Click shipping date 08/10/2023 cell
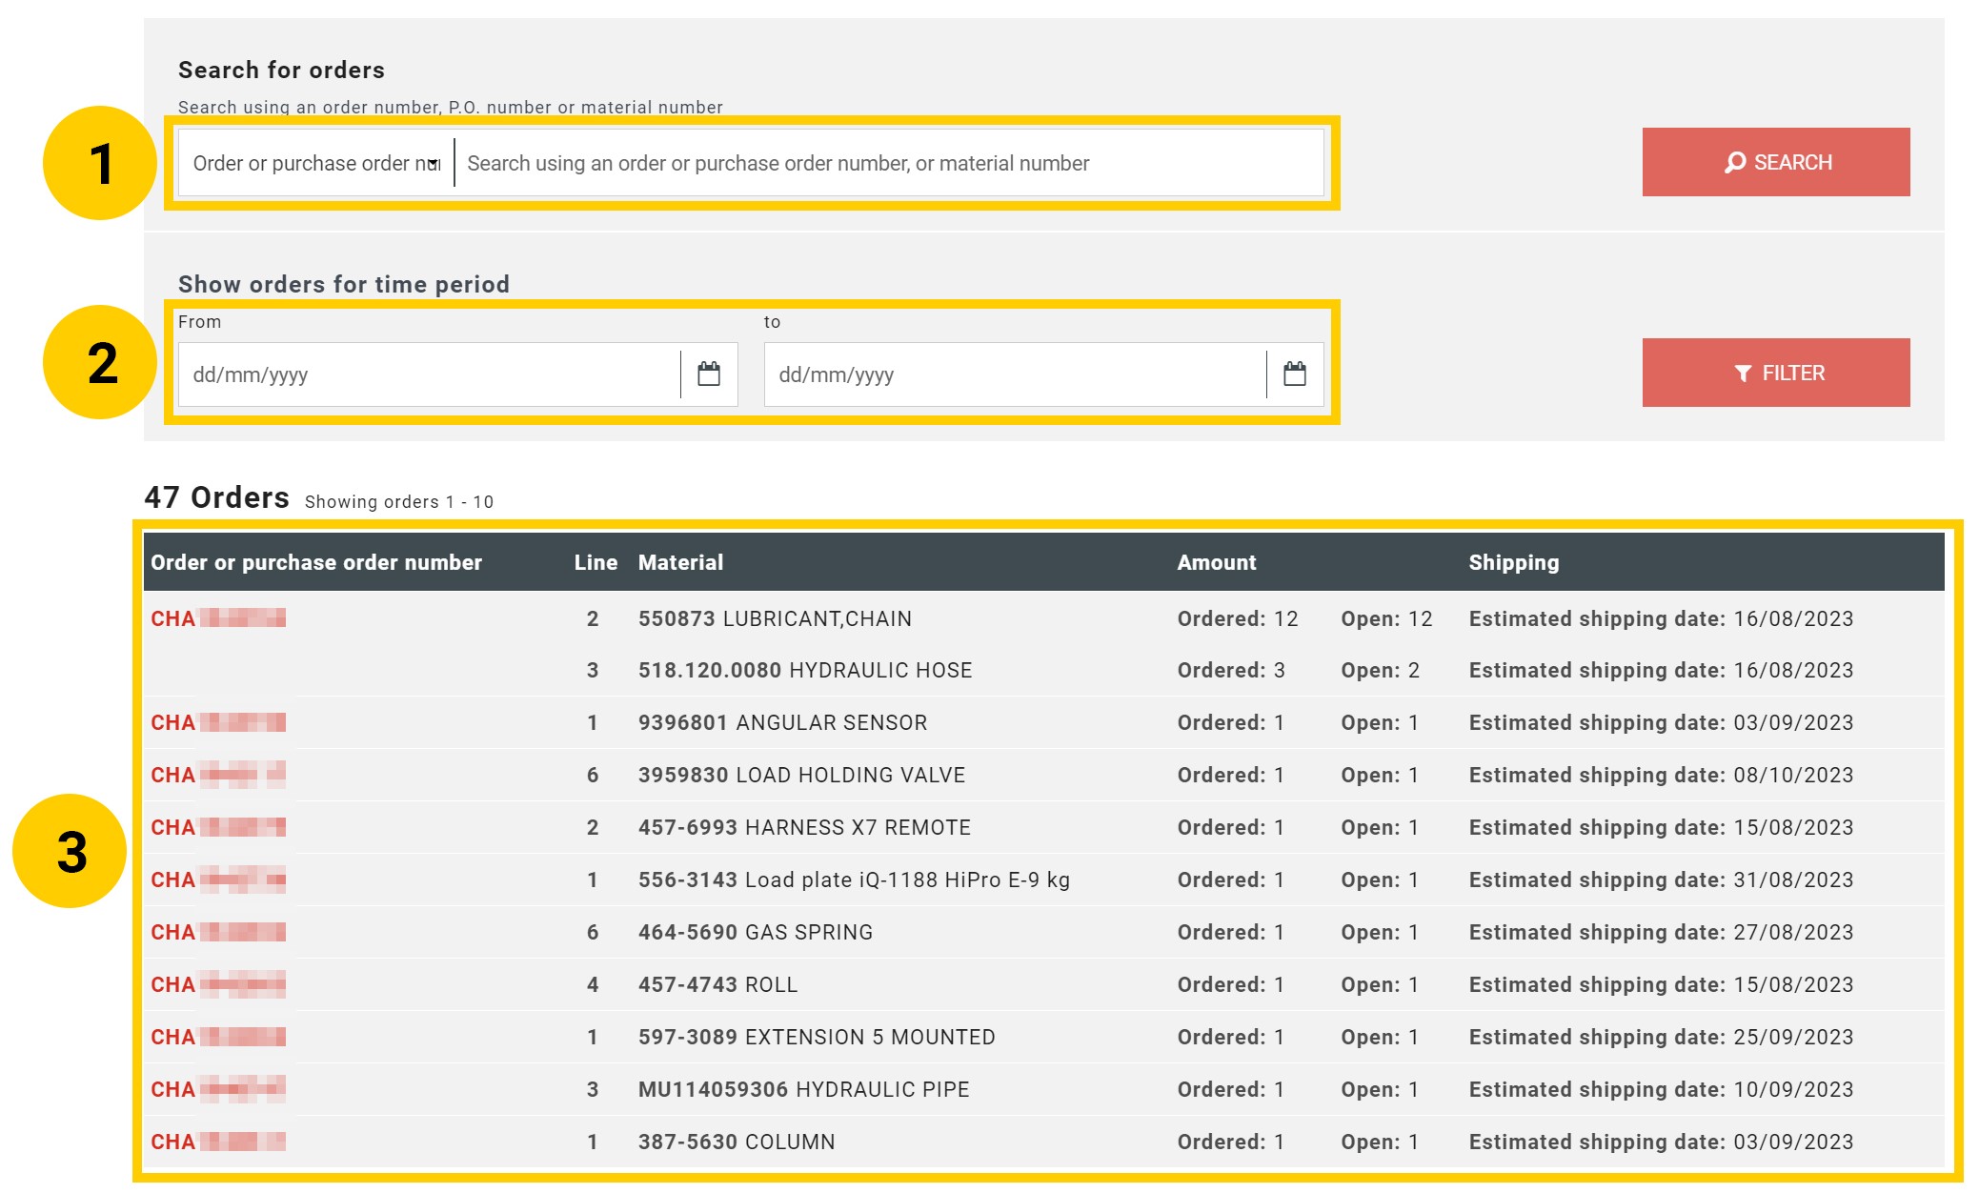Viewport: 1979px width, 1193px height. (x=1661, y=775)
